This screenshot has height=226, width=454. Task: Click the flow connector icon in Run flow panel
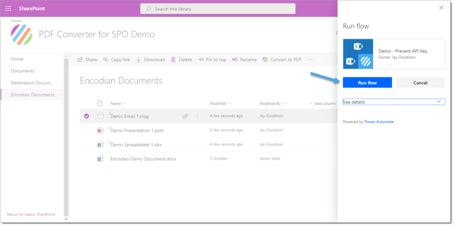[x=358, y=54]
